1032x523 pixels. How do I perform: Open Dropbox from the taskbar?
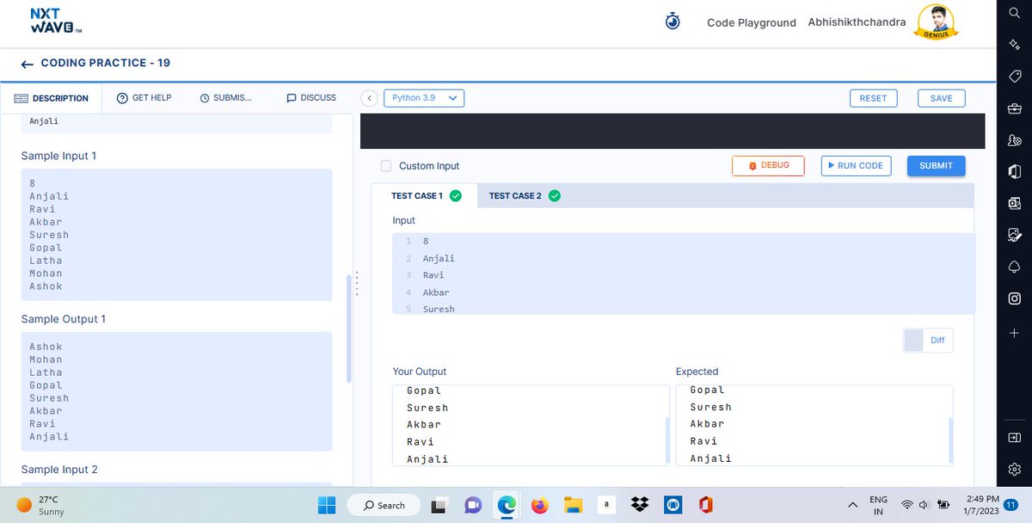639,505
